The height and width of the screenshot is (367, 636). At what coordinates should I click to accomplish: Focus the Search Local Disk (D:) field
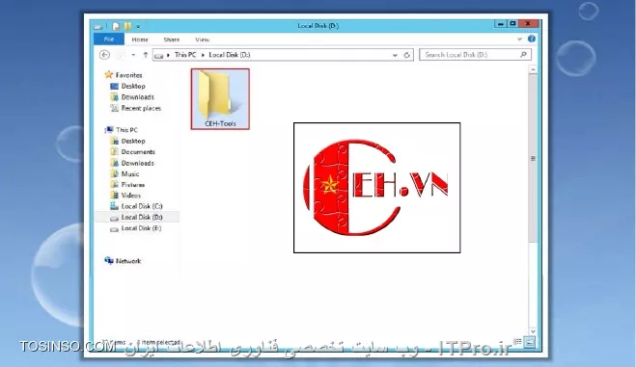tap(476, 55)
